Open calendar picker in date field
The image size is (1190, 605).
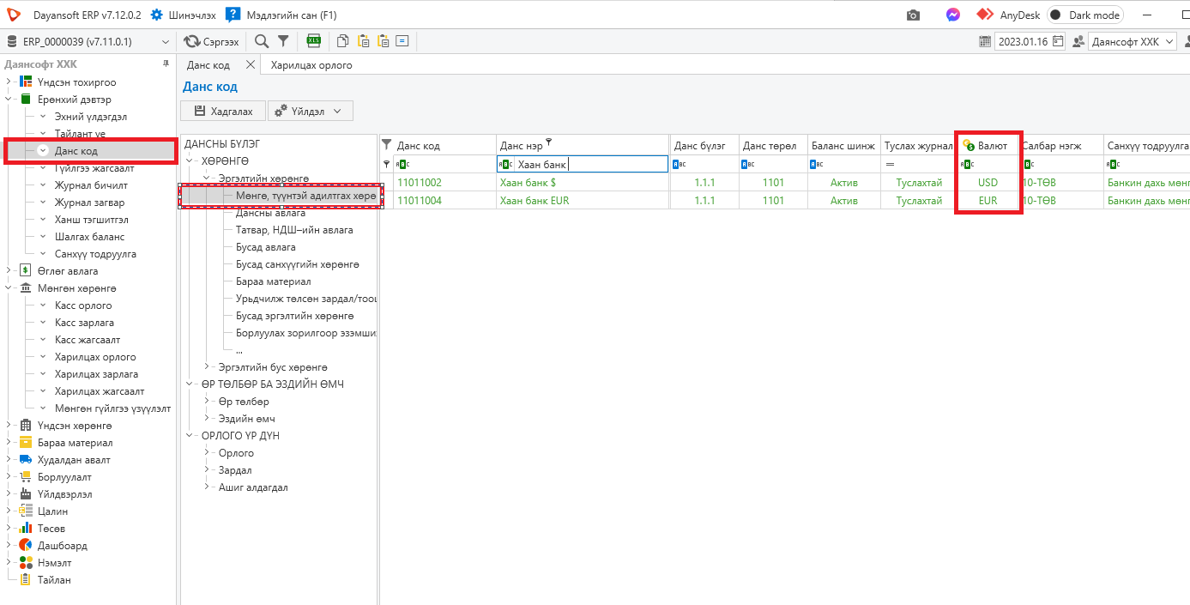tap(1059, 41)
